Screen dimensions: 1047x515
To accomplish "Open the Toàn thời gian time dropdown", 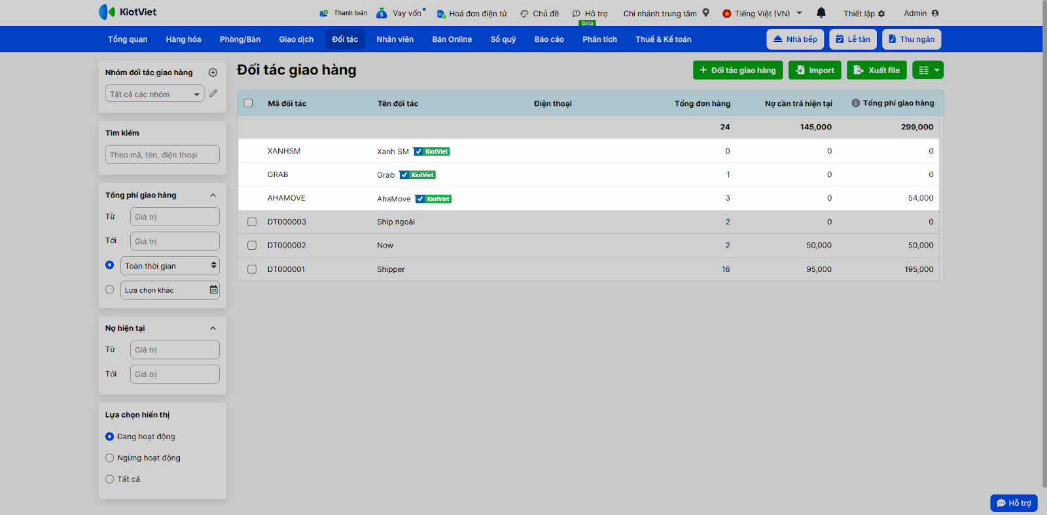I will tap(170, 266).
